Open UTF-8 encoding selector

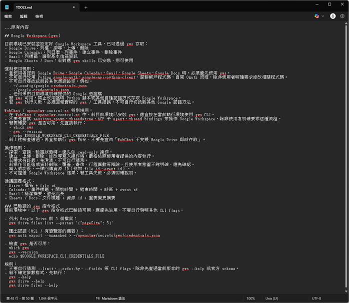coord(316,298)
